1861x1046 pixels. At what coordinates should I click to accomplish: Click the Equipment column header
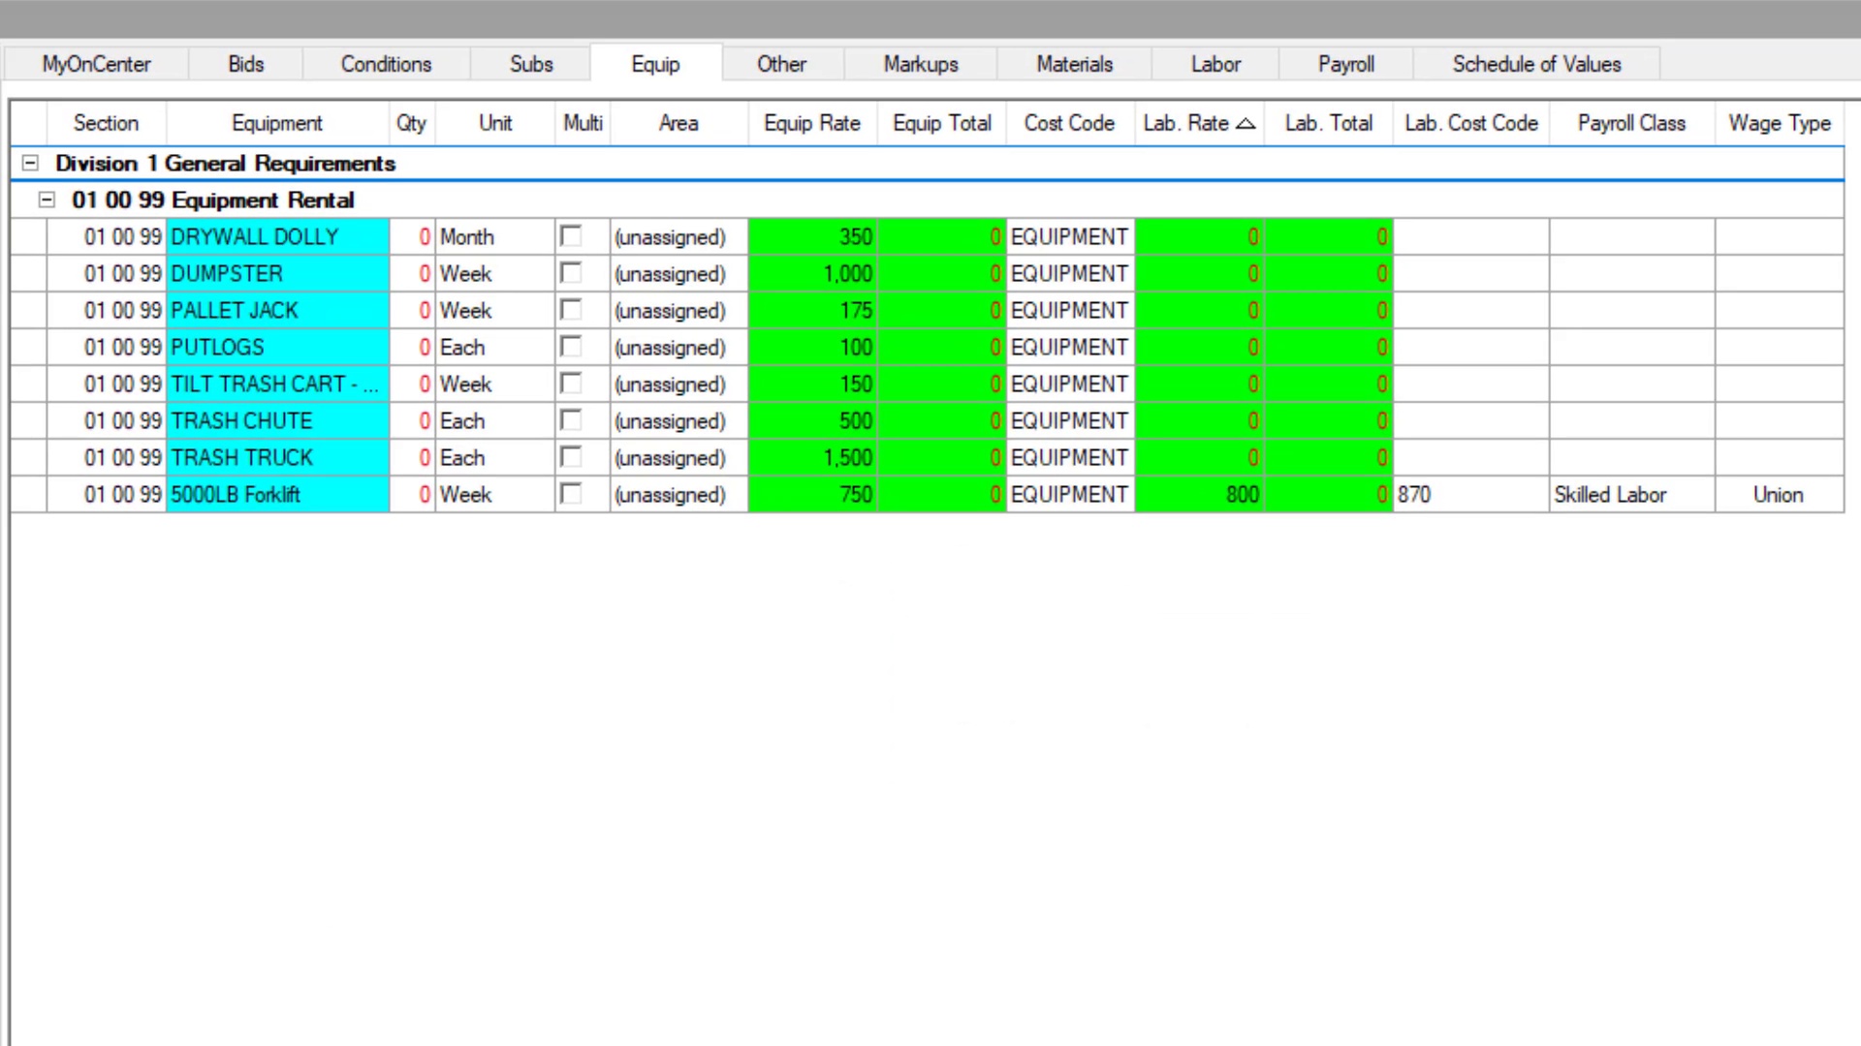pyautogui.click(x=276, y=124)
